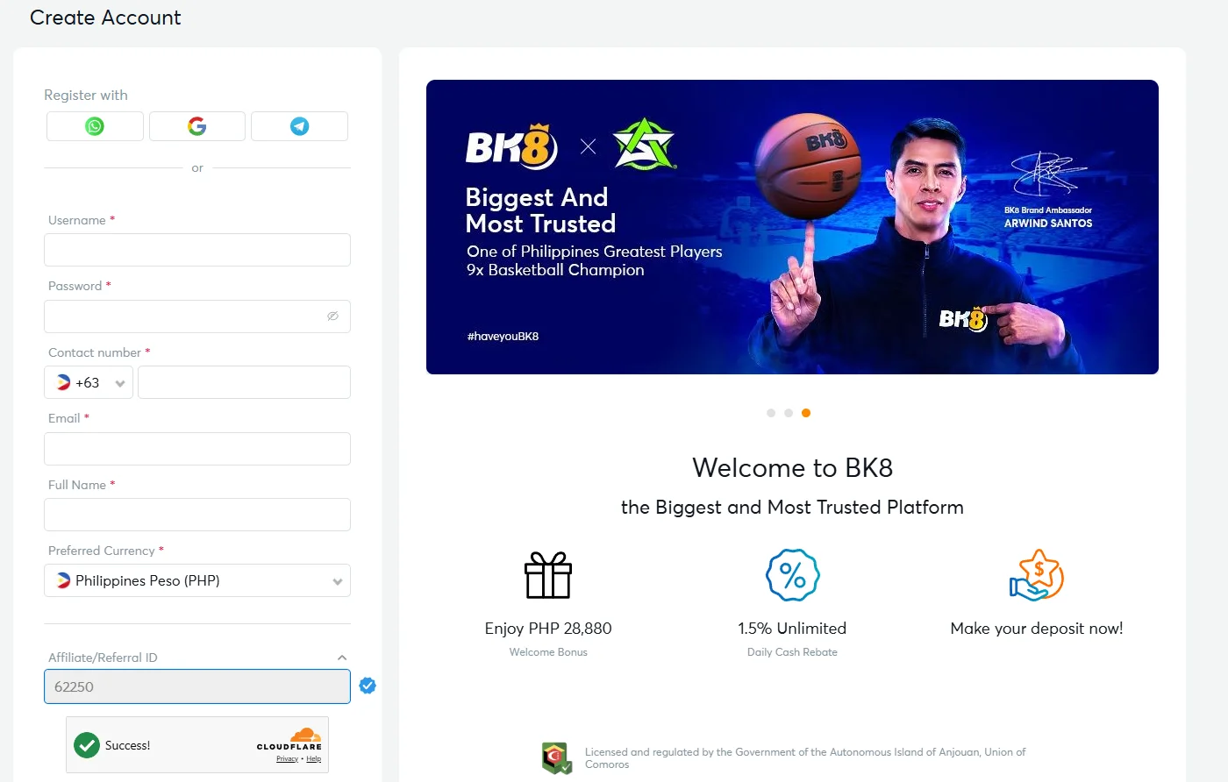
Task: Click the Email input field
Action: coord(197,449)
